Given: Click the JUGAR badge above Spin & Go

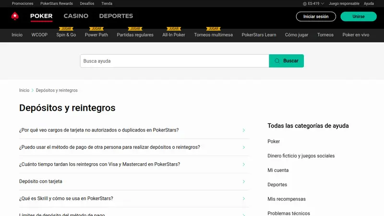Looking at the screenshot, I should pos(66,29).
